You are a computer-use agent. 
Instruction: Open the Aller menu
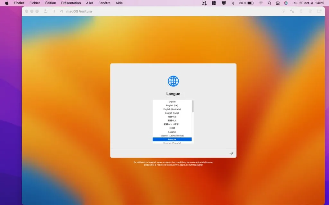tap(90, 3)
